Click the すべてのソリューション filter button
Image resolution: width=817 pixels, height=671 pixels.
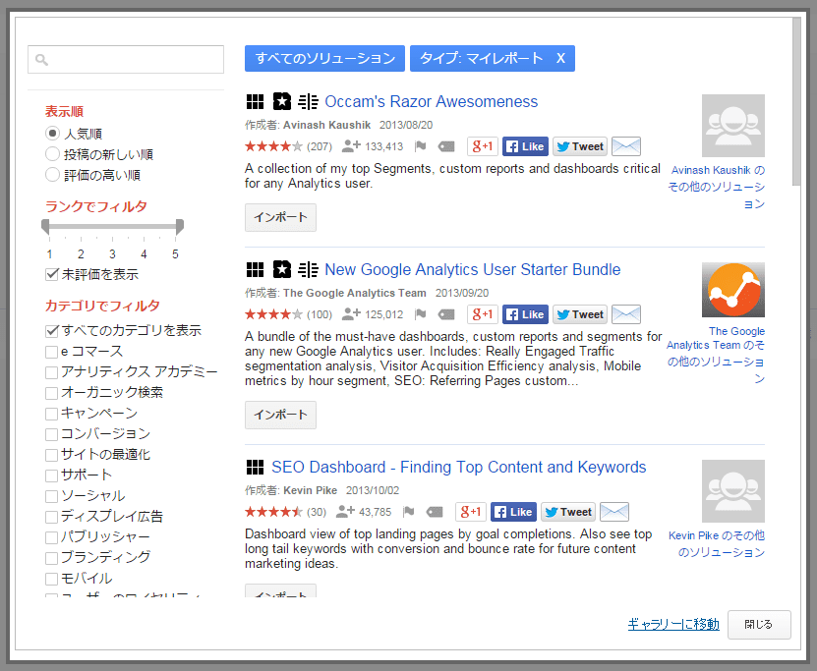point(324,58)
